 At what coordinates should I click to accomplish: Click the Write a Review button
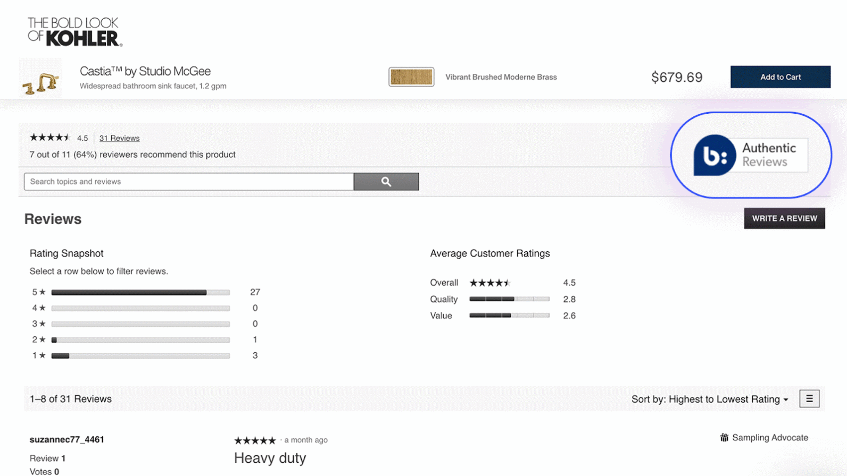click(x=784, y=218)
